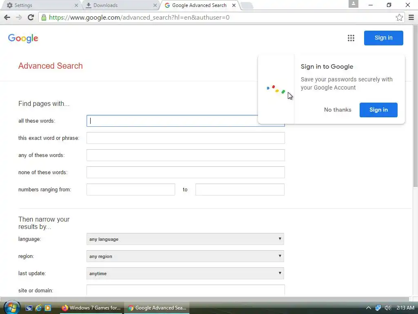Viewport: 418px width, 314px height.
Task: Open the Chrome profile avatar button
Action: [x=353, y=4]
